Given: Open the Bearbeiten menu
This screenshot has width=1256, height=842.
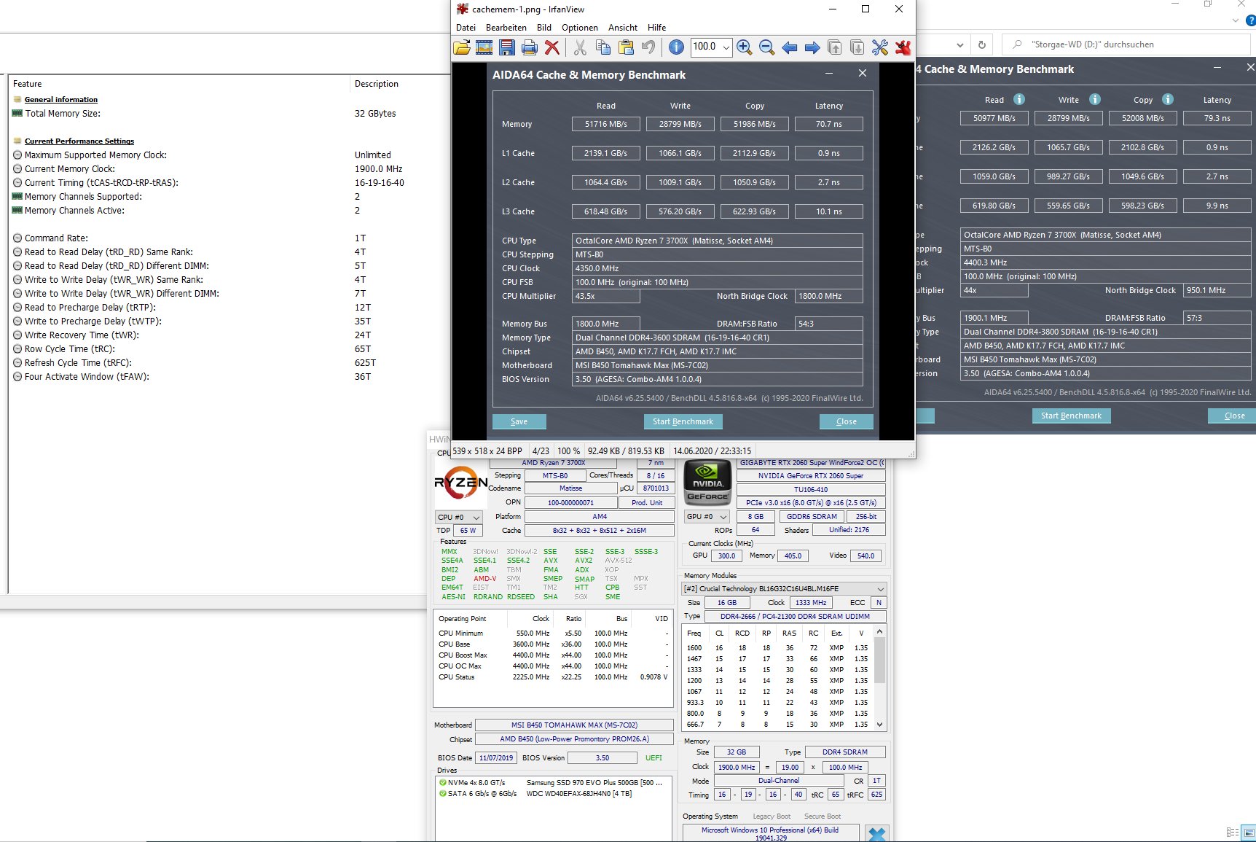Looking at the screenshot, I should click(x=506, y=28).
